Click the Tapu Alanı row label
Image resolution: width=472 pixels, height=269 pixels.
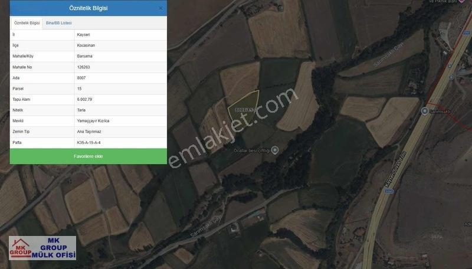point(21,99)
